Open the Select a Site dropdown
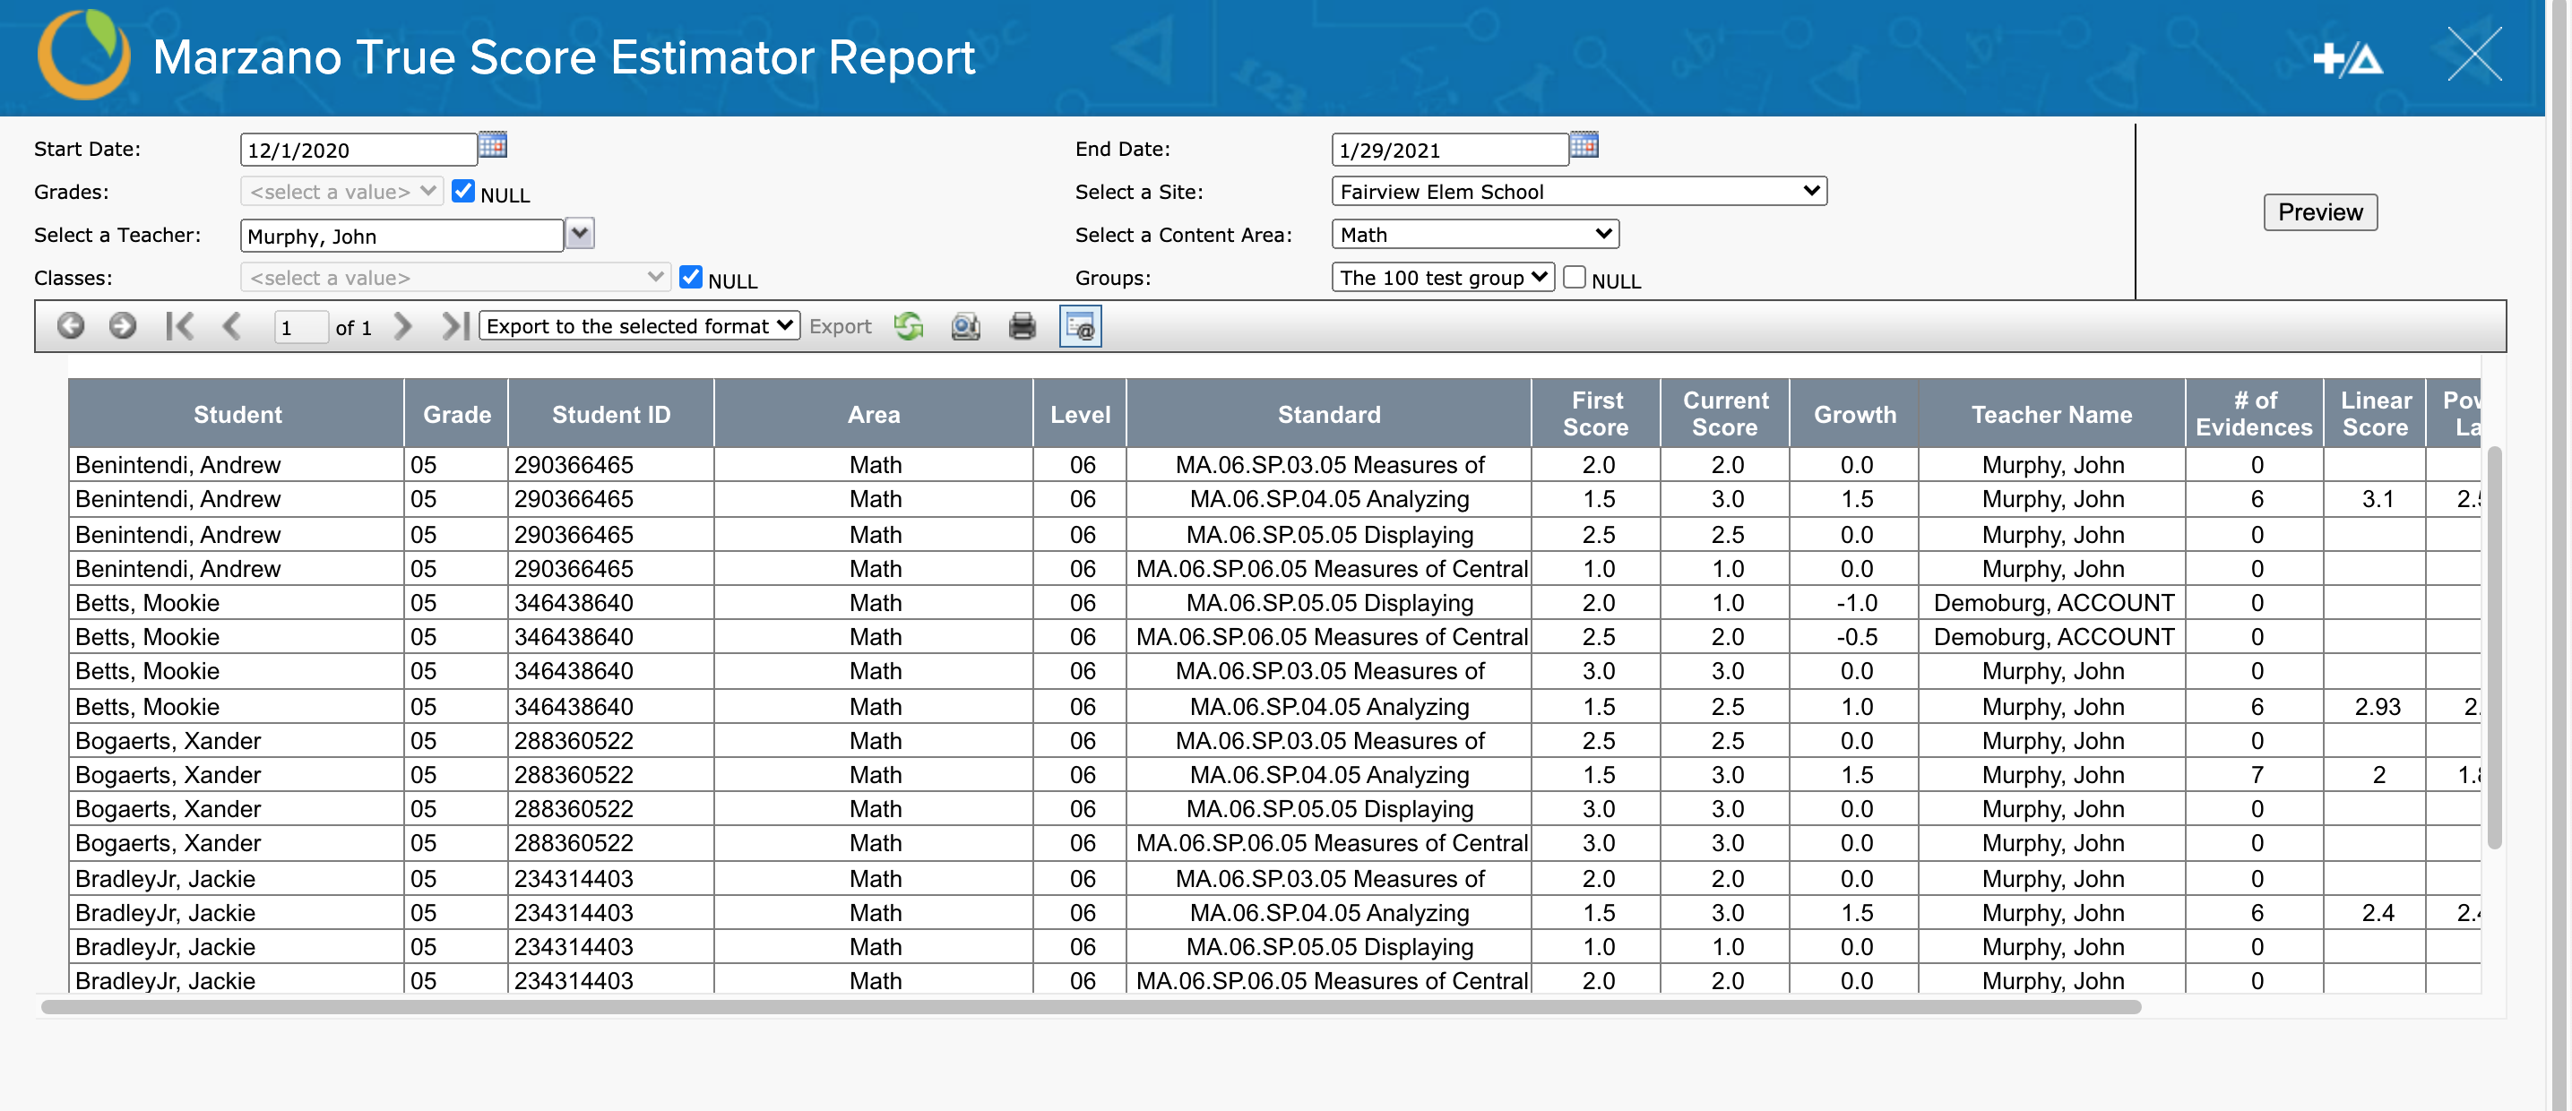Screen dimensions: 2572x1111 coord(1578,191)
